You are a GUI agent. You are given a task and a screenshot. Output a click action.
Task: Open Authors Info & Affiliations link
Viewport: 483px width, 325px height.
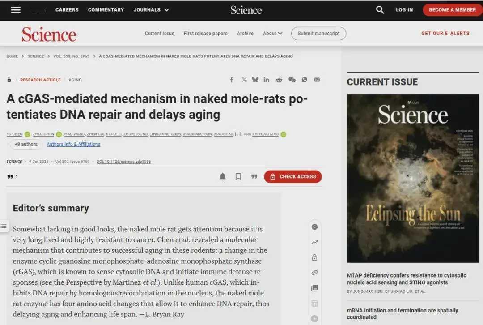coord(73,144)
